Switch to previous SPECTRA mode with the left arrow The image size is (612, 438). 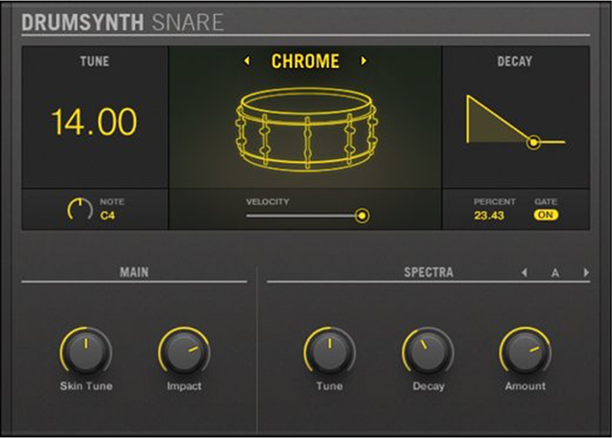[x=524, y=272]
